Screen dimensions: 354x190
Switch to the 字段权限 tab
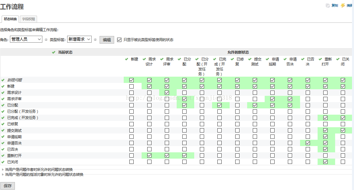pos(28,19)
